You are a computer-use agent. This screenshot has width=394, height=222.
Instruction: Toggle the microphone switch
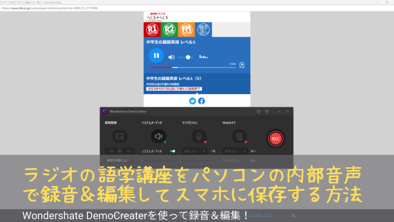coord(213,151)
